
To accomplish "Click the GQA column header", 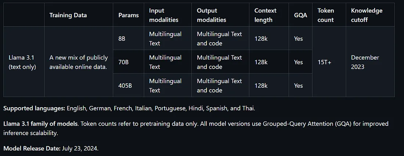I will (x=300, y=15).
